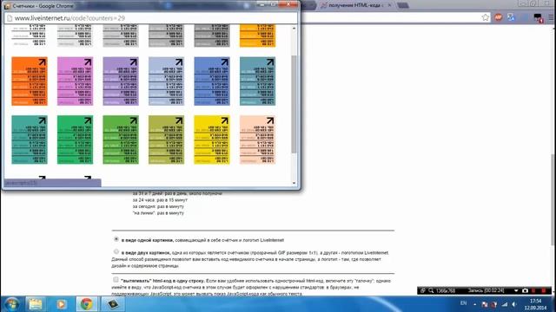Stop the screen recording
The image size is (556, 312).
click(x=544, y=290)
